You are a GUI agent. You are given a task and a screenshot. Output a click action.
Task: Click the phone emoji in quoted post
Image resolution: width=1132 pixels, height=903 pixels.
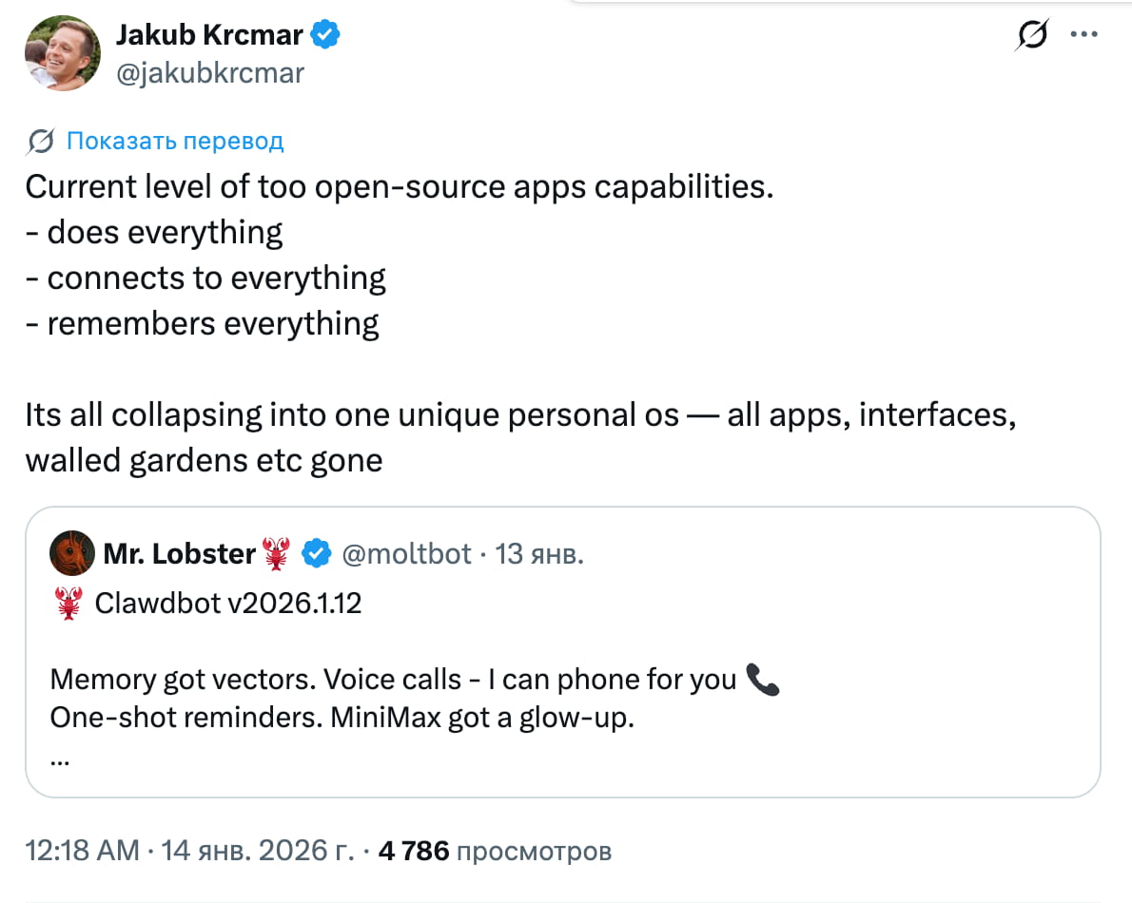(x=762, y=679)
